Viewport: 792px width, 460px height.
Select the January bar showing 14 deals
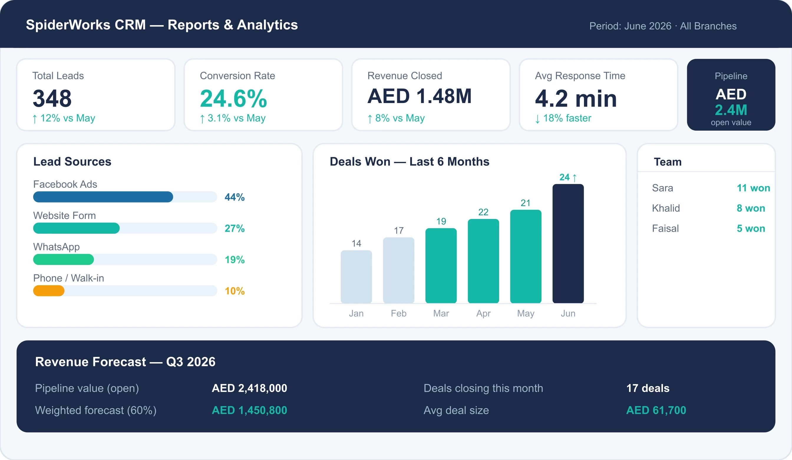(x=357, y=277)
